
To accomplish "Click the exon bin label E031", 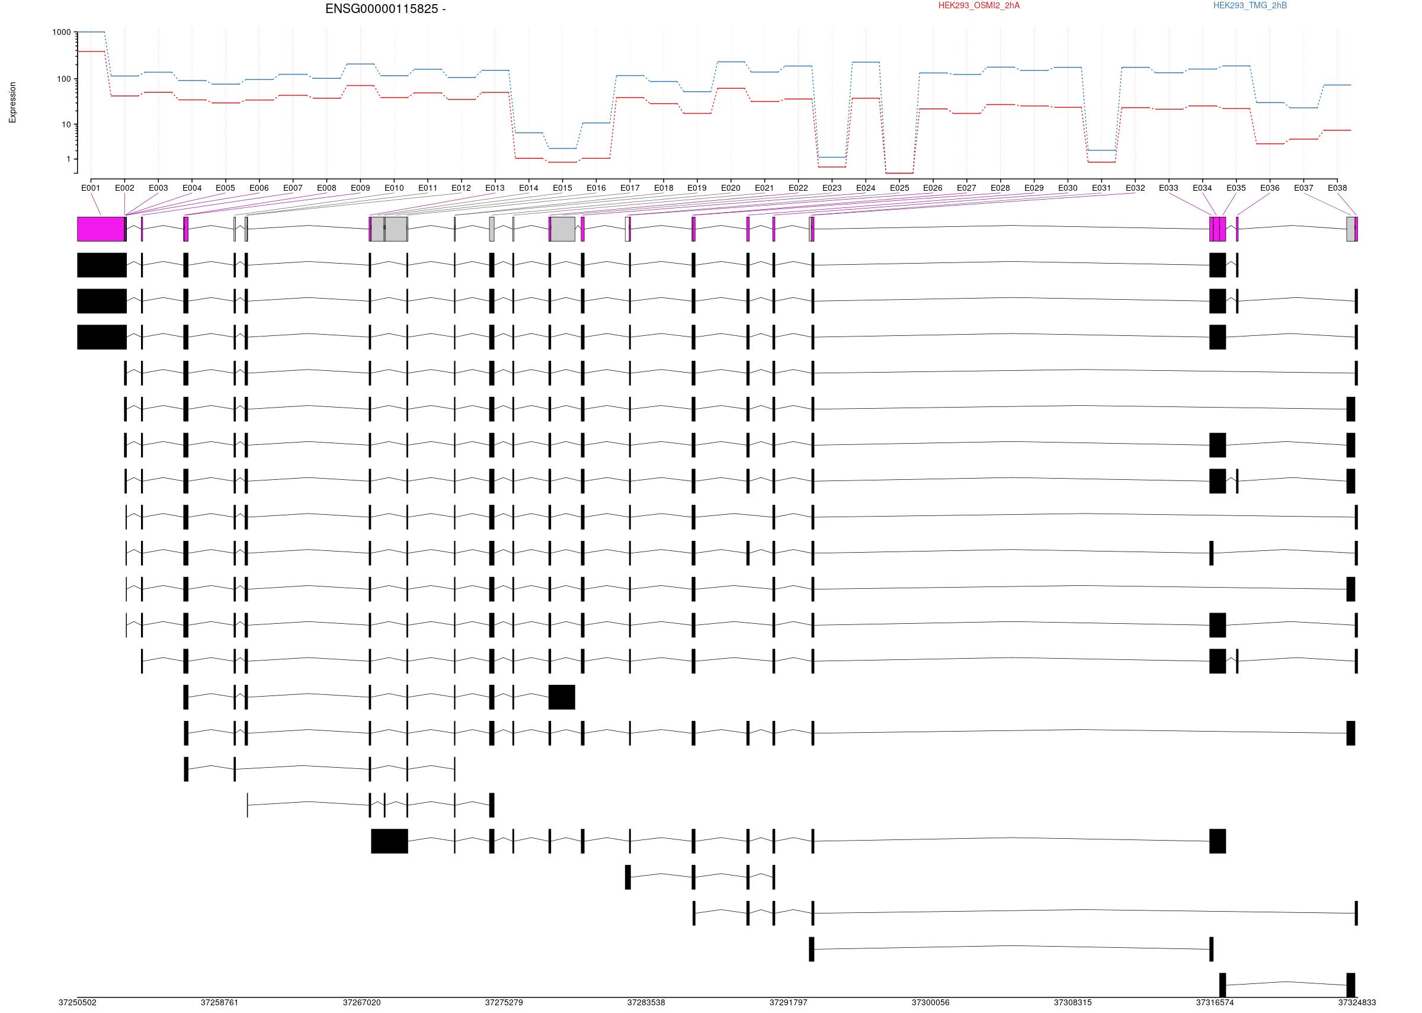I will coord(1101,188).
